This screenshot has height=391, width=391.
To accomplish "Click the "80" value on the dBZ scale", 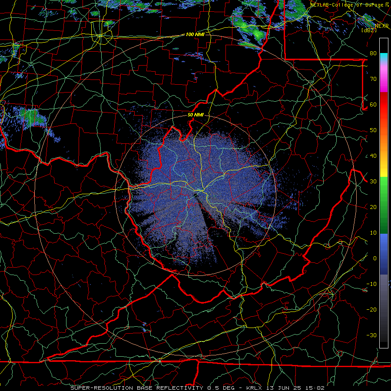I will (373, 53).
